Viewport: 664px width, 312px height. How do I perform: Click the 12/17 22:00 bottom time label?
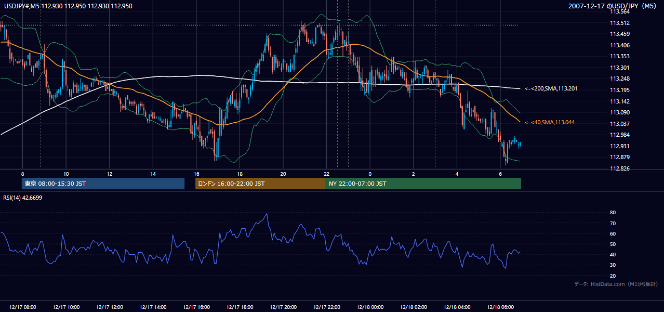coord(327,307)
